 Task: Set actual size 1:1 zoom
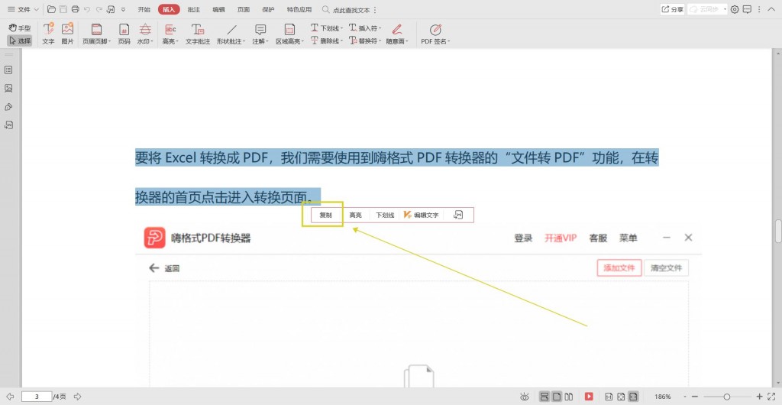pyautogui.click(x=609, y=397)
